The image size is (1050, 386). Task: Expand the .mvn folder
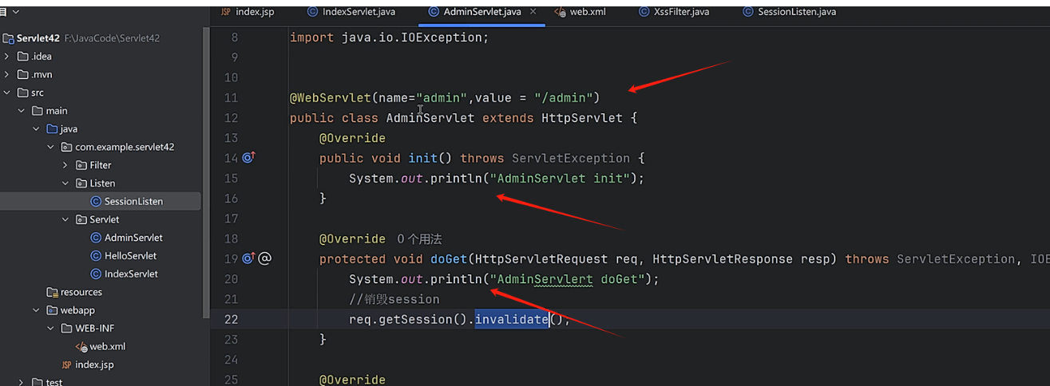click(7, 74)
